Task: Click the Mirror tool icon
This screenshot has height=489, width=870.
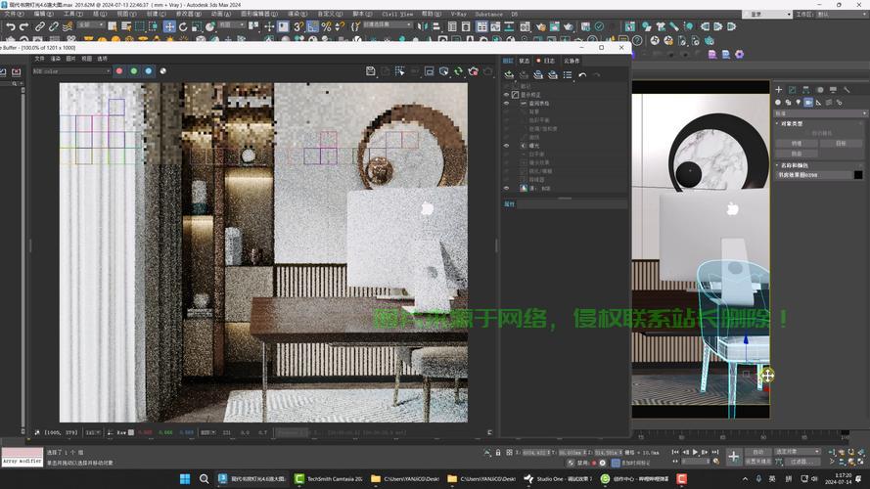Action: (x=424, y=26)
